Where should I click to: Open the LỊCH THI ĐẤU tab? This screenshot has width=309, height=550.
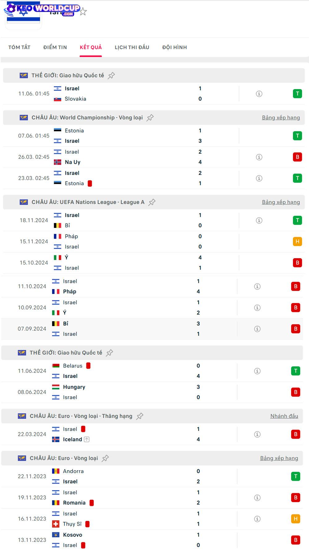(x=132, y=47)
